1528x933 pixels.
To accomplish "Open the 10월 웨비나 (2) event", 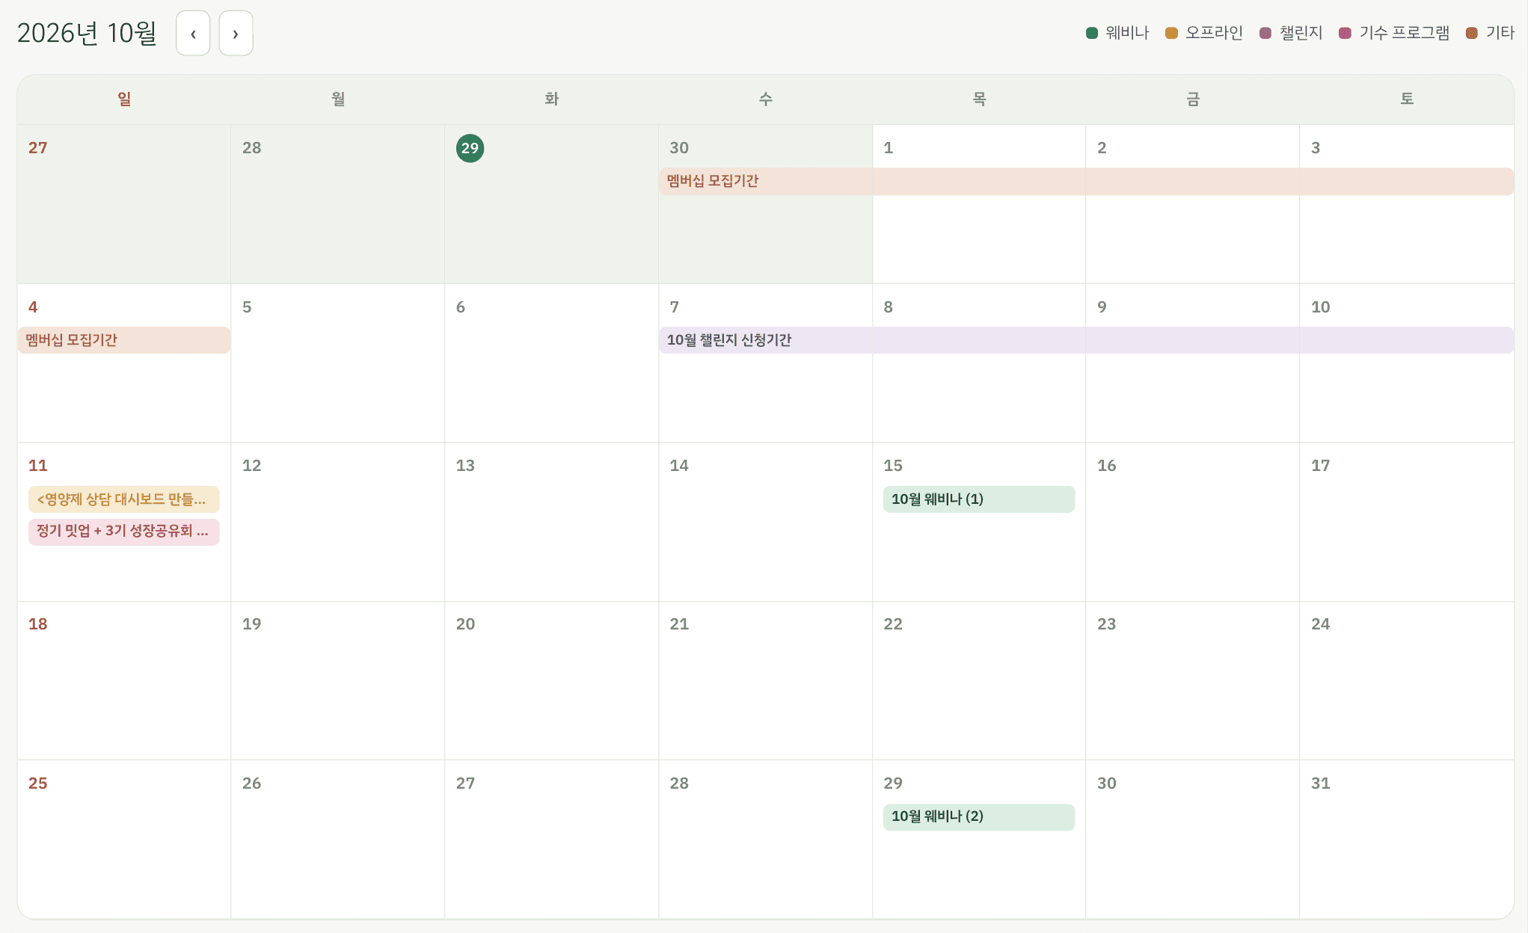I will [x=979, y=816].
